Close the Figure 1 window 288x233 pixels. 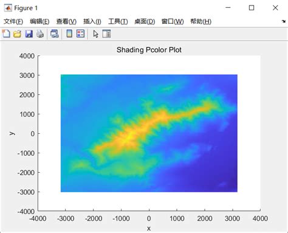pos(275,8)
